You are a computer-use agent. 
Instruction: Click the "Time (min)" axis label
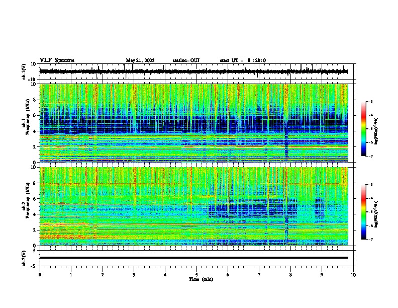click(x=201, y=279)
